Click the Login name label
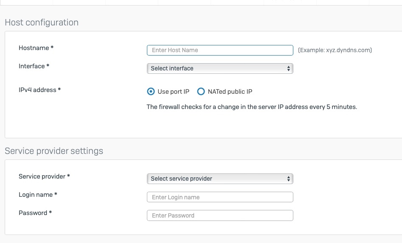Viewport: 402px width, 243px height. pos(38,195)
